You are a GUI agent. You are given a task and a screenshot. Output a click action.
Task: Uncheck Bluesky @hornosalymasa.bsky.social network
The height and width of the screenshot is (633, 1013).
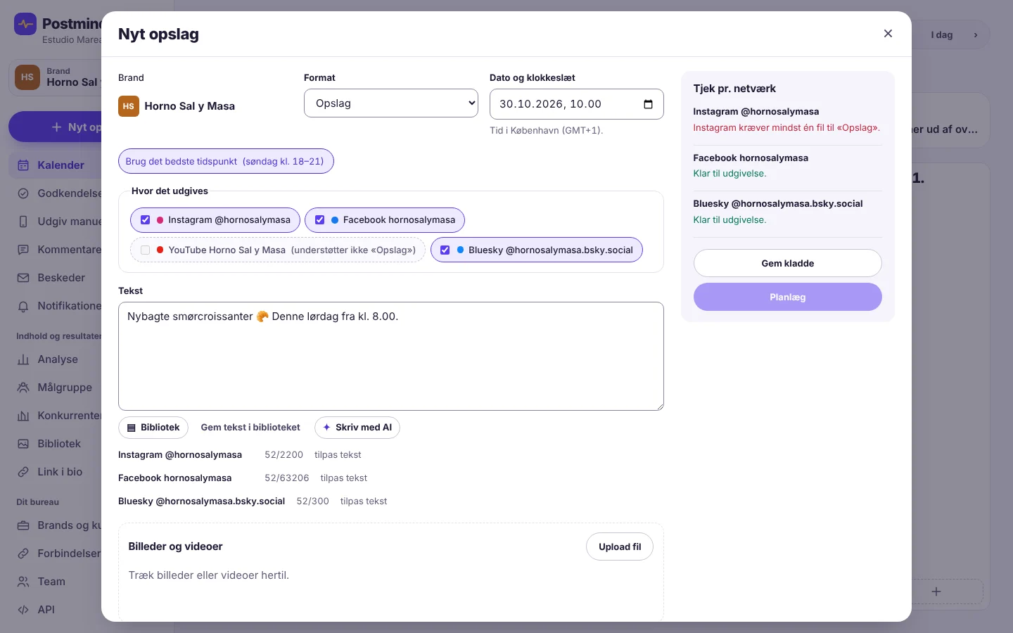click(445, 250)
